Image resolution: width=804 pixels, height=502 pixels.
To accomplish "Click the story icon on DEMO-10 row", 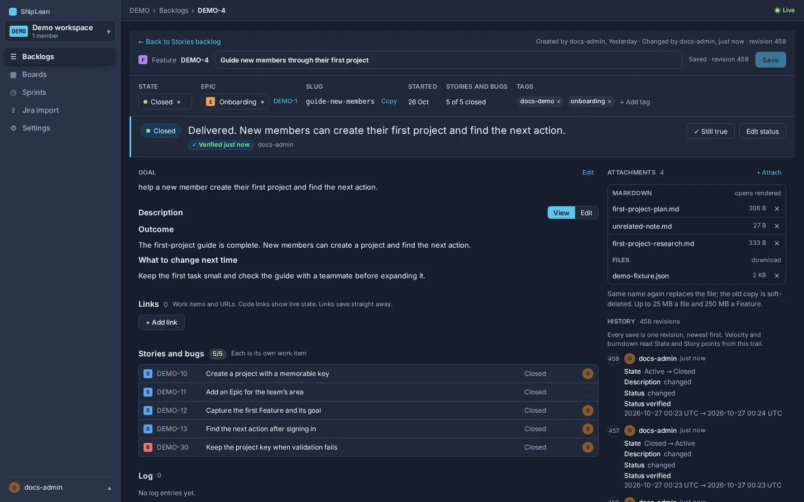I will coord(148,374).
